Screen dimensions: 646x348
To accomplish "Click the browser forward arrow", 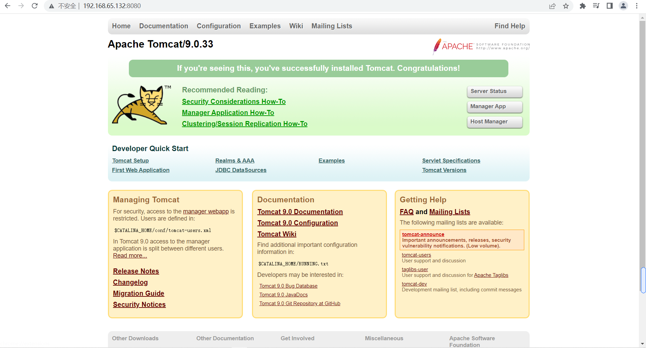I will tap(21, 6).
